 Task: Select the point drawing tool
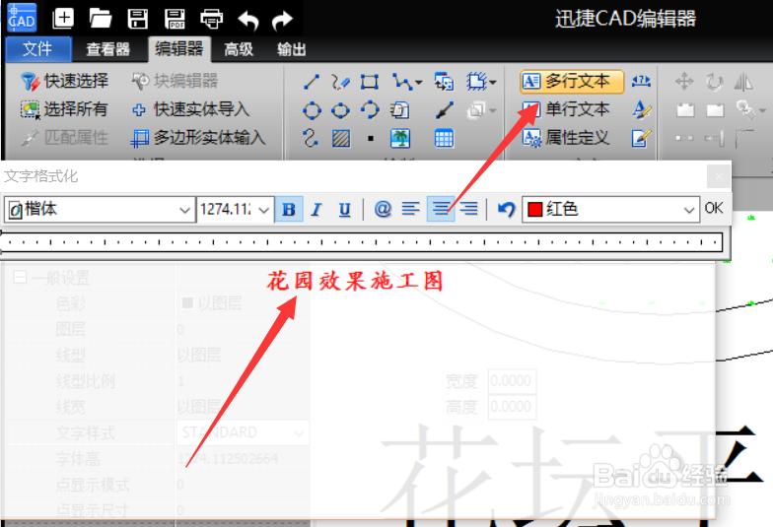click(x=371, y=139)
